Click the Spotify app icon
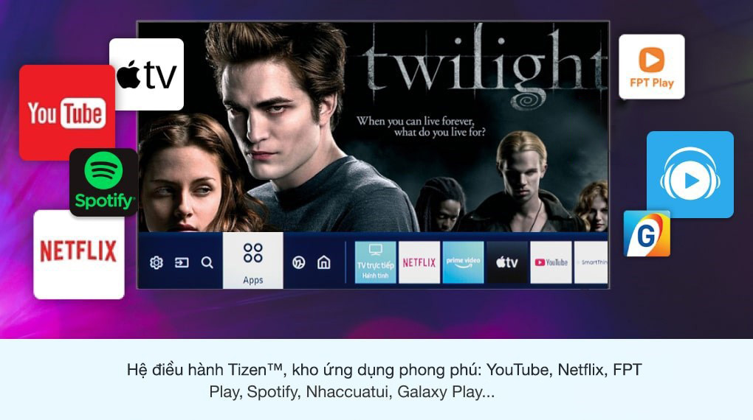The height and width of the screenshot is (420, 753). (104, 182)
